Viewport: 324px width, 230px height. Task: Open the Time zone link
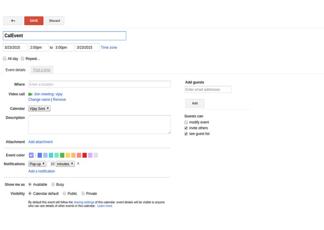[109, 47]
